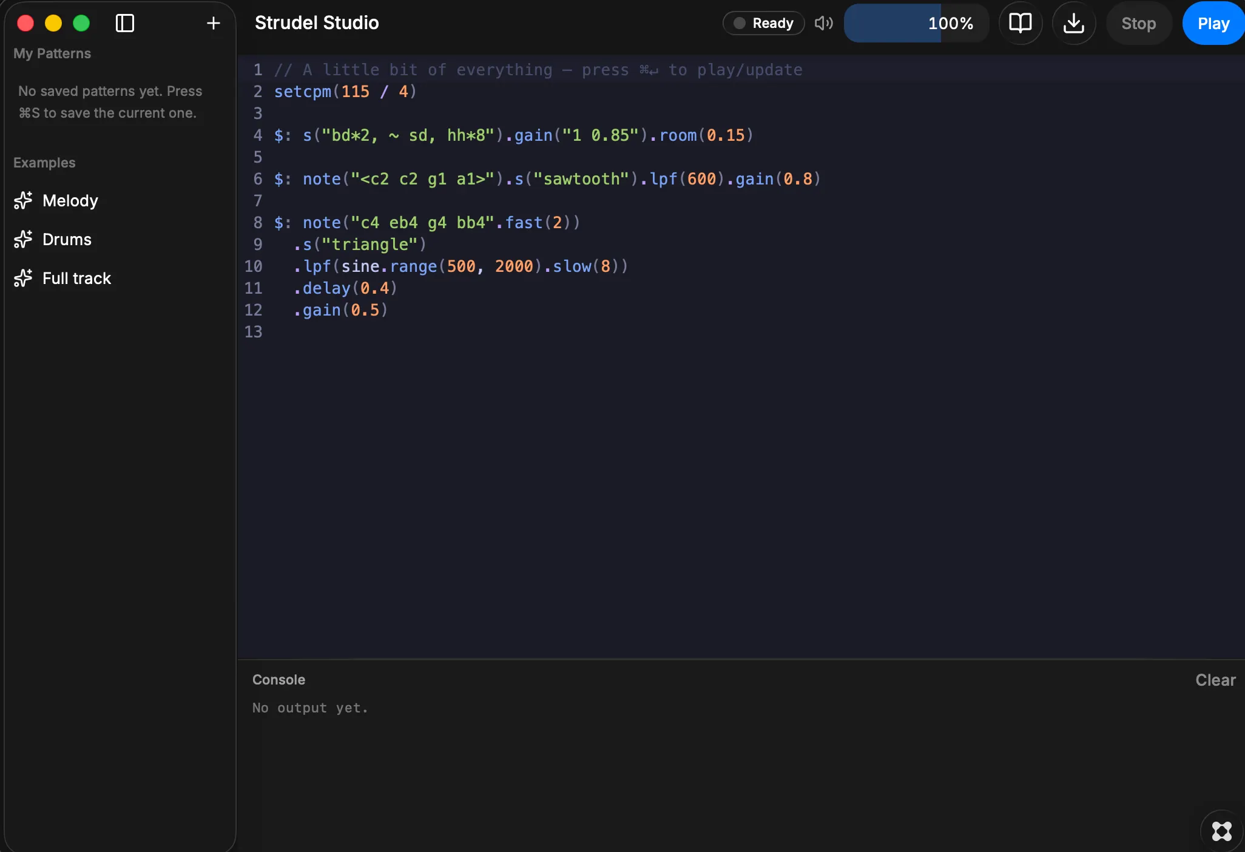Click the .s("triangle") line
Image resolution: width=1245 pixels, height=852 pixels.
click(x=360, y=245)
